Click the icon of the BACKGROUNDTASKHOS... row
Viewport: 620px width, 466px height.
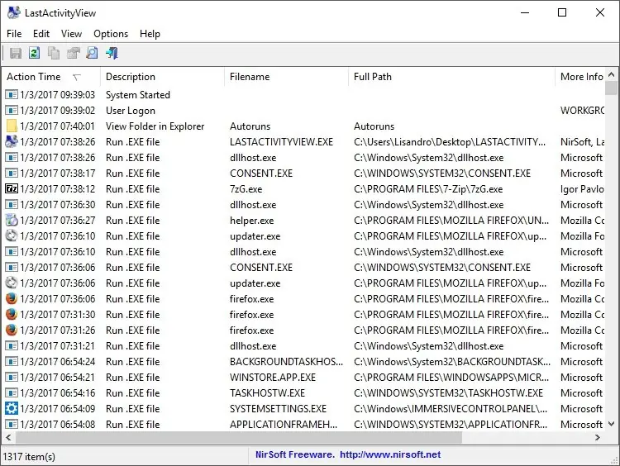[12, 361]
